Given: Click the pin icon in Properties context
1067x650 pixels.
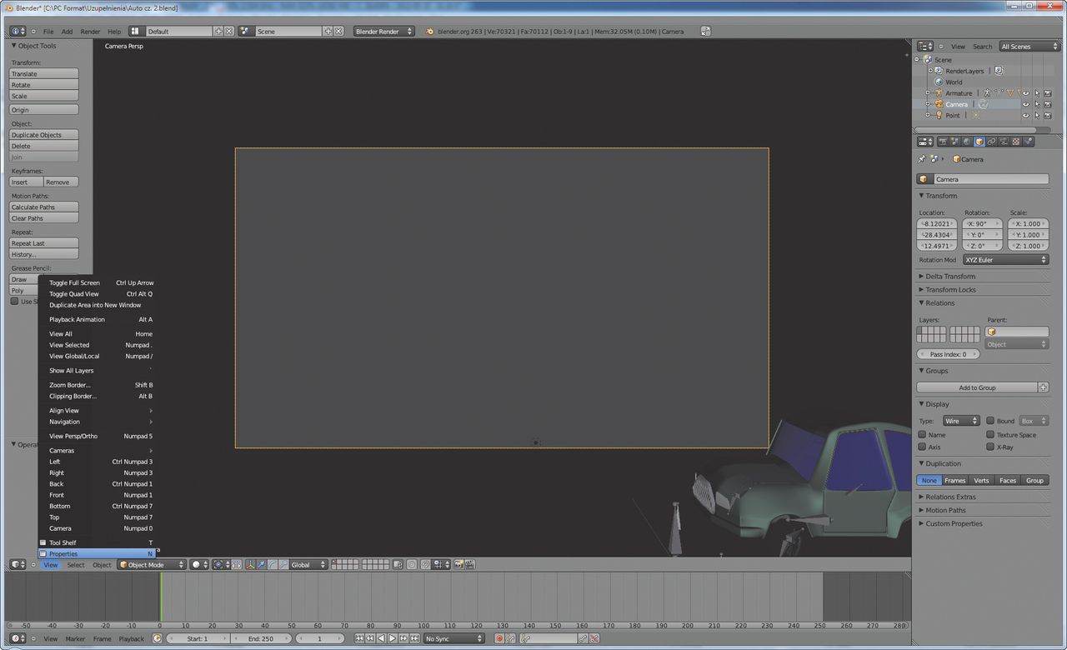Looking at the screenshot, I should 922,159.
